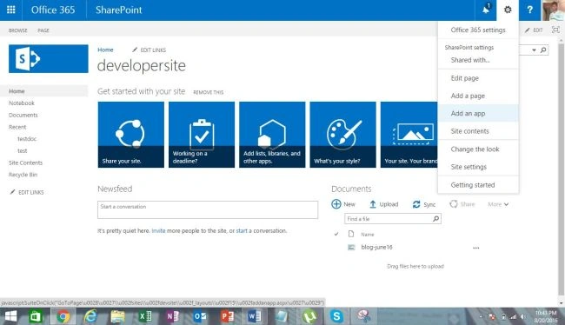Open Internet Explorer from taskbar
This screenshot has width=565, height=325.
click(x=90, y=316)
